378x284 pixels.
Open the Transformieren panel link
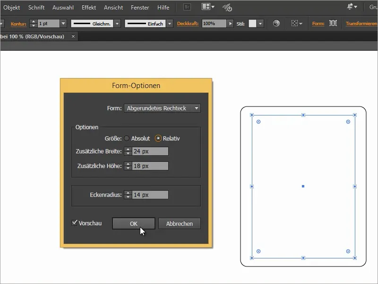point(361,24)
